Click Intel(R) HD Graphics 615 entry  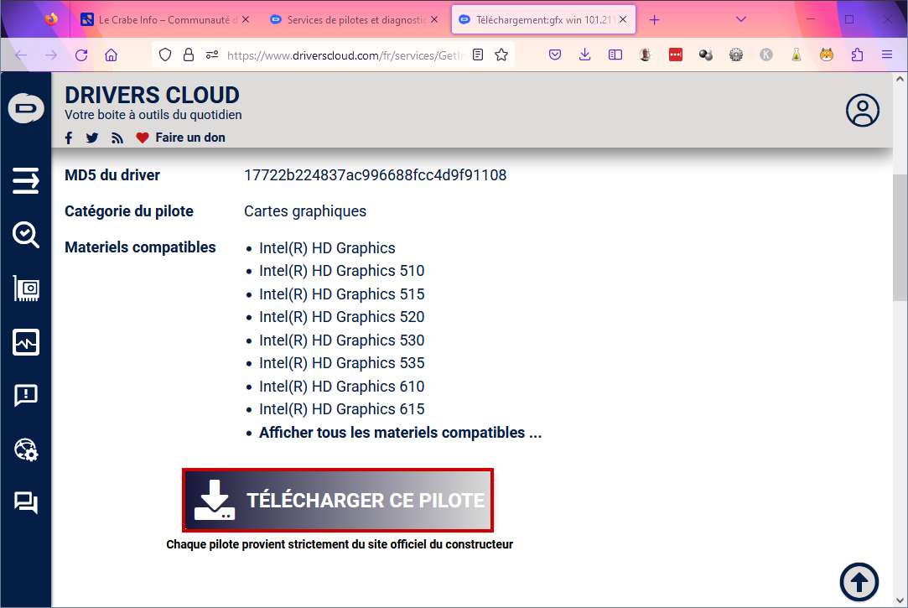pyautogui.click(x=342, y=409)
